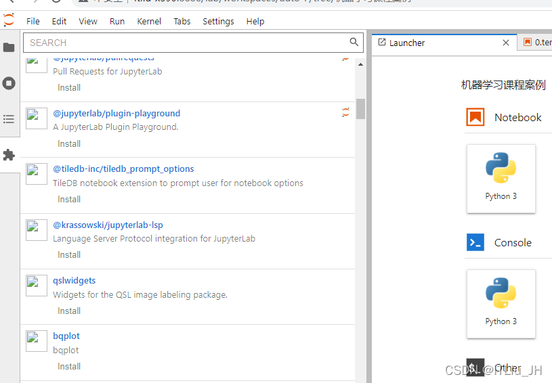Click the magnifier search icon
The width and height of the screenshot is (552, 383).
pyautogui.click(x=354, y=42)
